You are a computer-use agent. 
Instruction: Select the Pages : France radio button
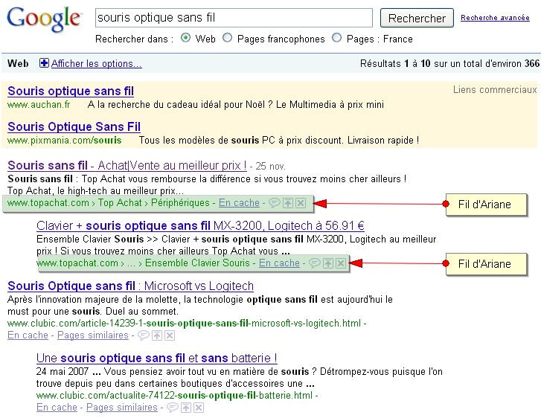click(x=337, y=38)
